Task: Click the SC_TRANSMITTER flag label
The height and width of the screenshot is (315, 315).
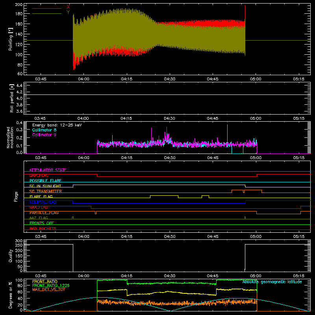Action: pos(46,191)
